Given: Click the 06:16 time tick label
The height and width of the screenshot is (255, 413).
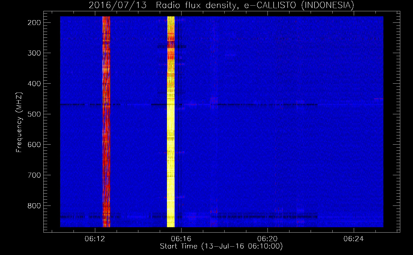Looking at the screenshot, I should [181, 239].
